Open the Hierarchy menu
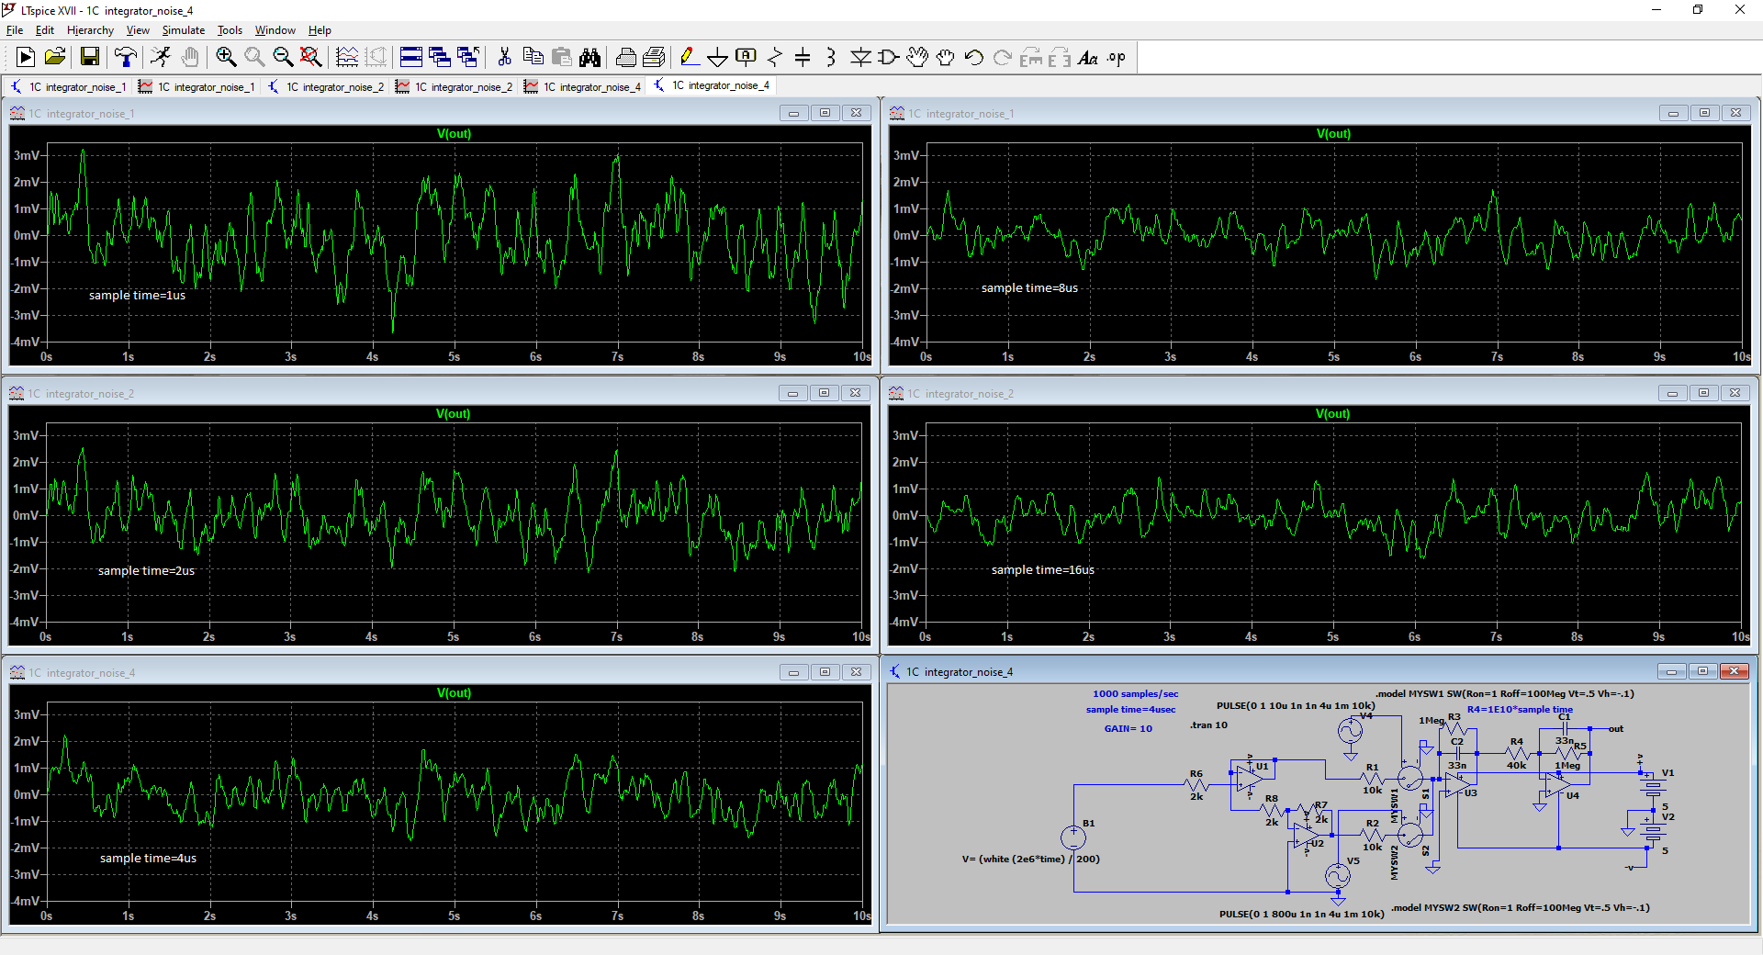 [90, 30]
